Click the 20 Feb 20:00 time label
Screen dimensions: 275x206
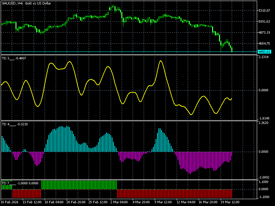76,202
